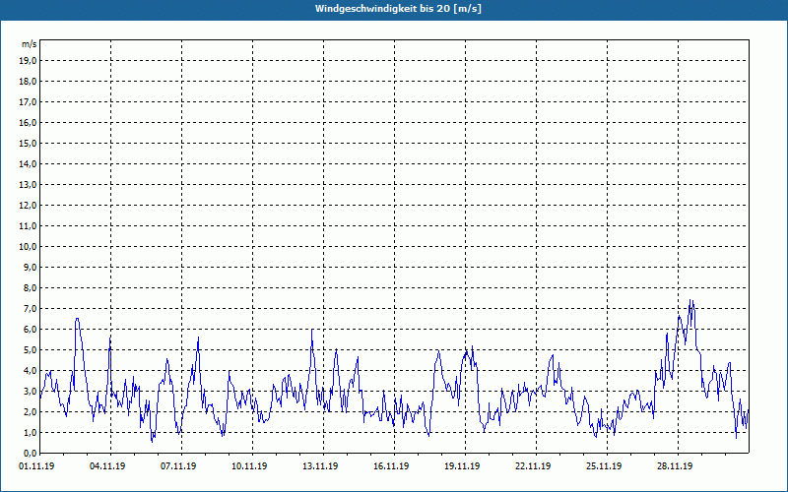
Task: Select the 19.11.19 date label
Action: (x=462, y=466)
